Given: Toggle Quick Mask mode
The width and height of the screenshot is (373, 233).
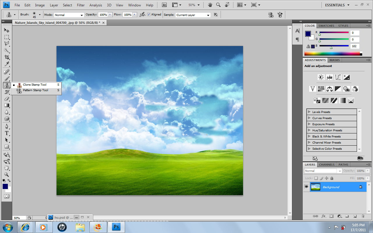Looking at the screenshot, I should [x=6, y=196].
